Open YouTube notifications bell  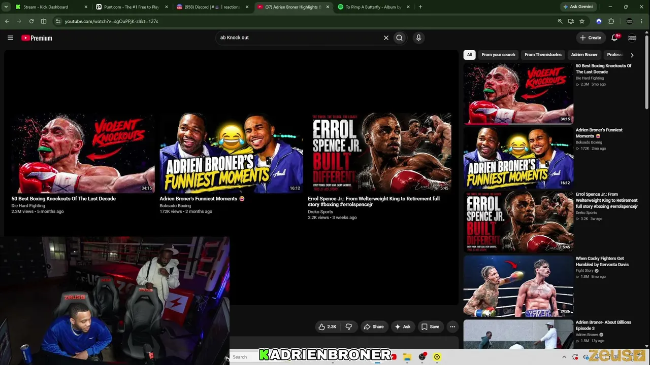point(614,38)
